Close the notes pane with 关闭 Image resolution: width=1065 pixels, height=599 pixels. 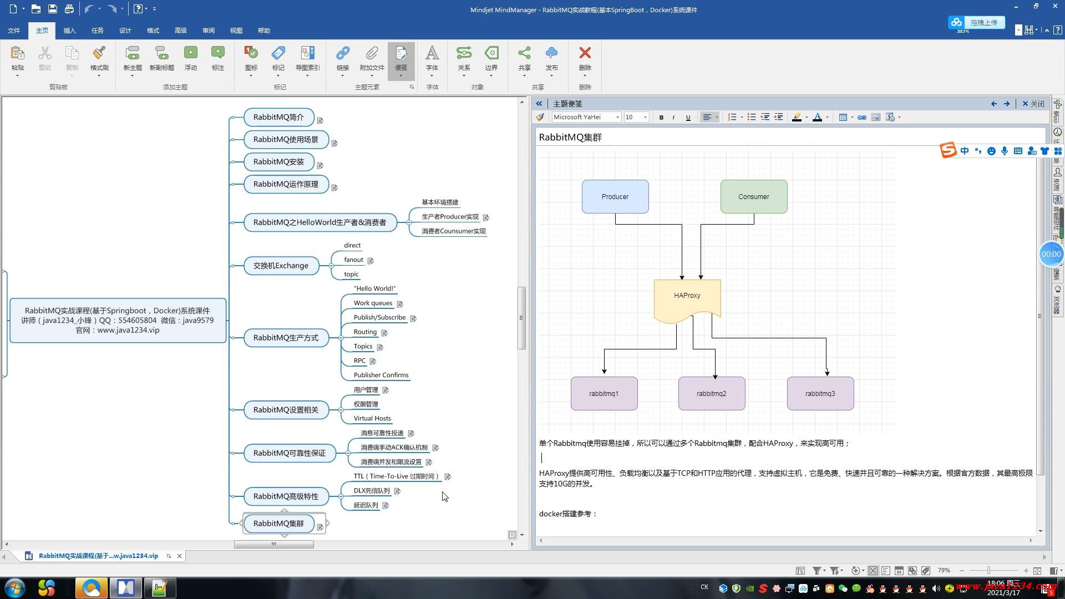1033,104
